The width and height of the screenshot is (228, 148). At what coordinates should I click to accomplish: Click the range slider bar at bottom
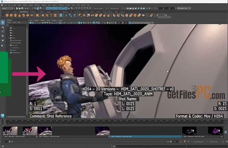(x=90, y=141)
